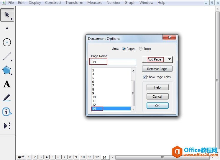Switch to page tab 14
The height and width of the screenshot is (160, 220).
click(104, 157)
